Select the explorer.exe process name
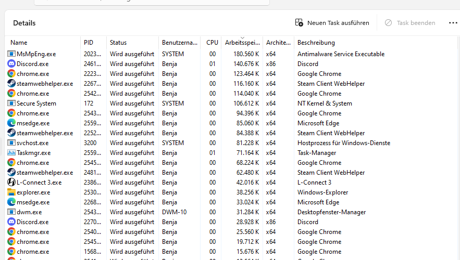Image resolution: width=460 pixels, height=260 pixels. 33,192
